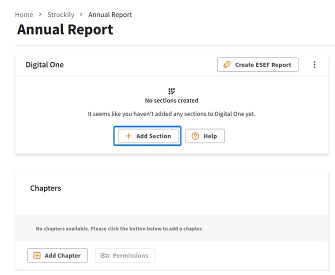
Task: Click the key icon on Permissions
Action: tap(104, 255)
